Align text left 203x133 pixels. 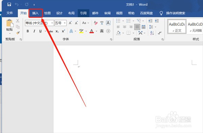point(118,27)
